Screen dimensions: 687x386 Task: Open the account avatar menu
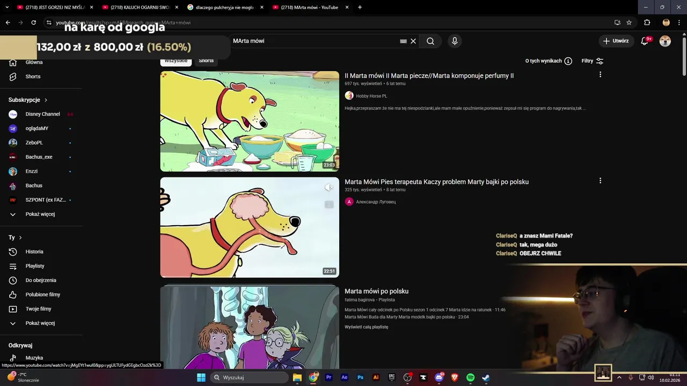coord(665,41)
